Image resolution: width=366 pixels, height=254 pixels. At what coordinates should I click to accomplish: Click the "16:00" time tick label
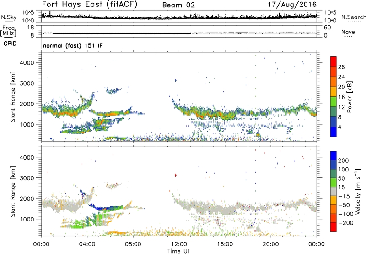click(x=225, y=244)
